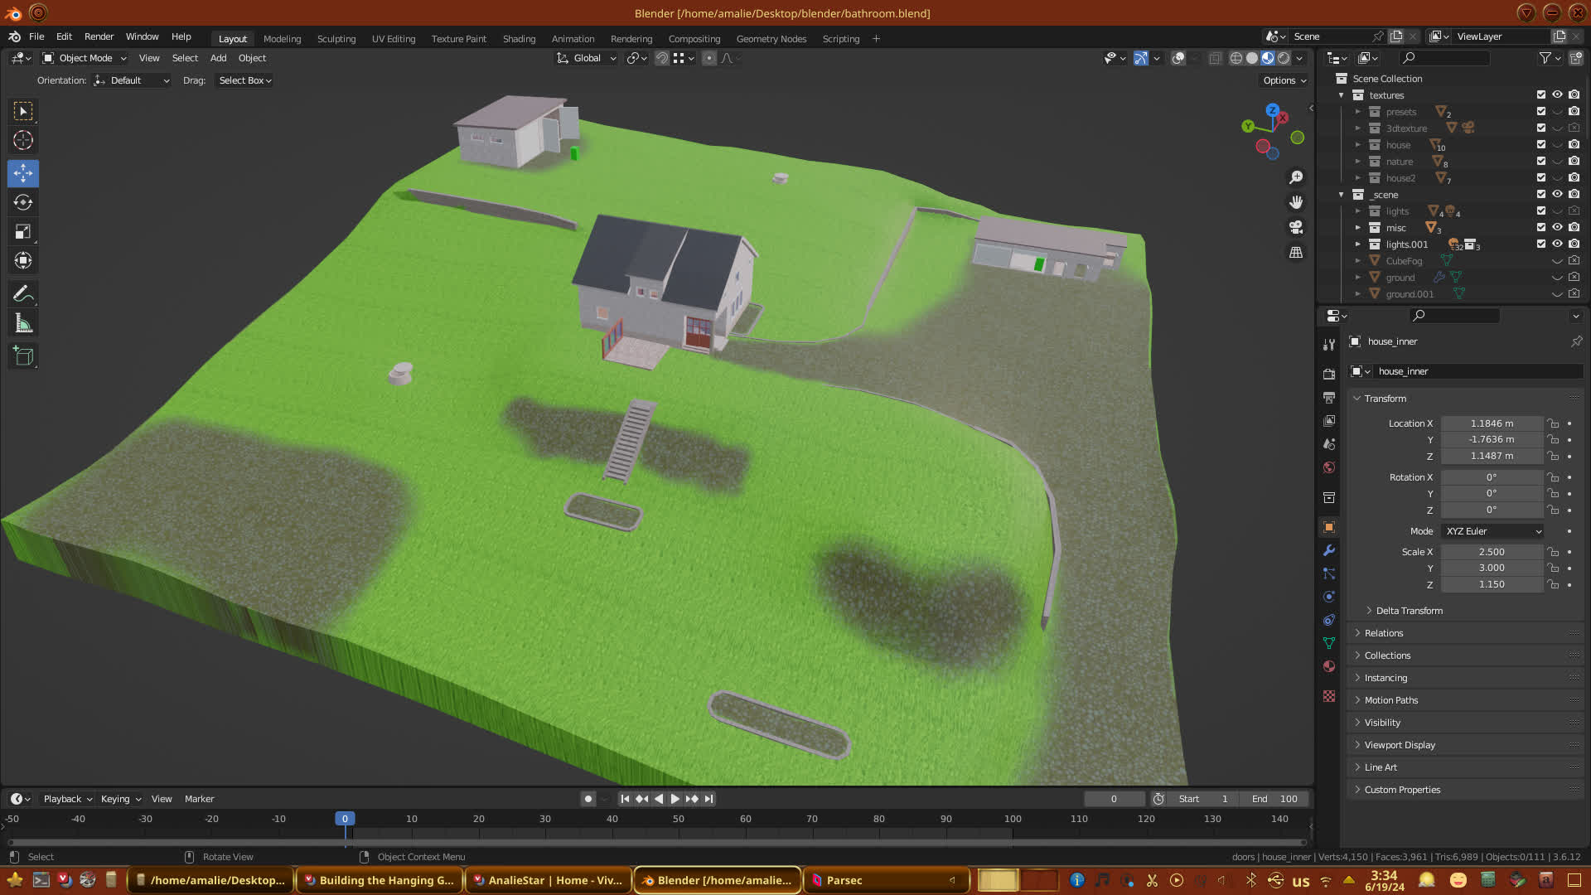Image resolution: width=1591 pixels, height=895 pixels.
Task: Uncheck the house collection checkbox
Action: [x=1541, y=145]
